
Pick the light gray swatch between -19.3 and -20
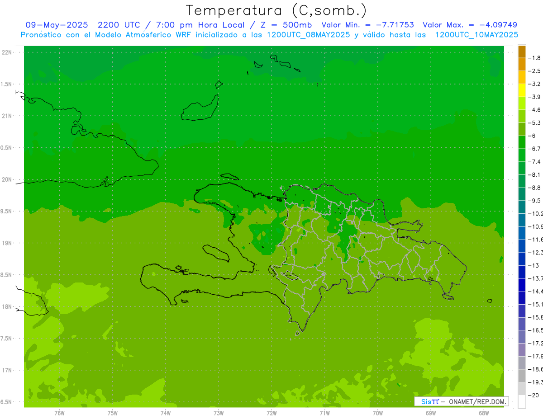point(522,388)
